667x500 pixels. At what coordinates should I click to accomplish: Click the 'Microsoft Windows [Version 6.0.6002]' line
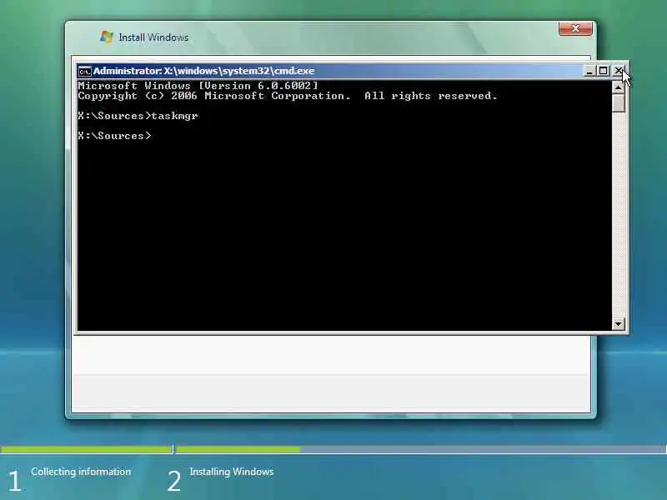(198, 86)
